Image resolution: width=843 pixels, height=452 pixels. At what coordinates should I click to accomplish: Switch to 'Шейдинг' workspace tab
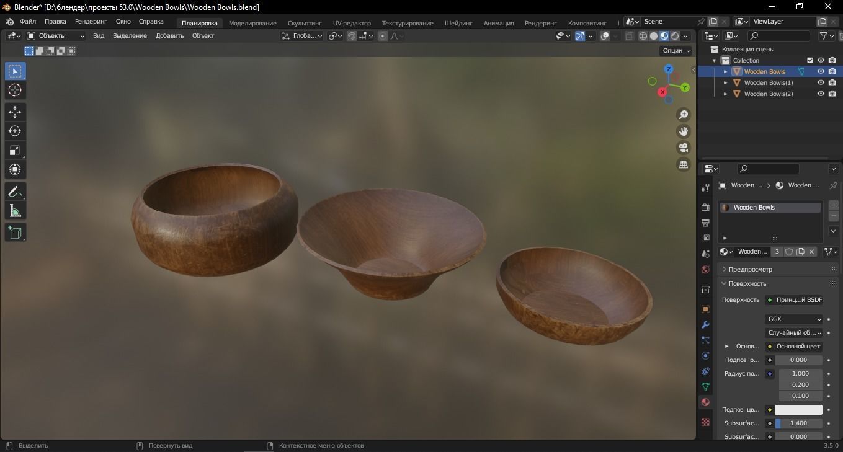click(458, 23)
